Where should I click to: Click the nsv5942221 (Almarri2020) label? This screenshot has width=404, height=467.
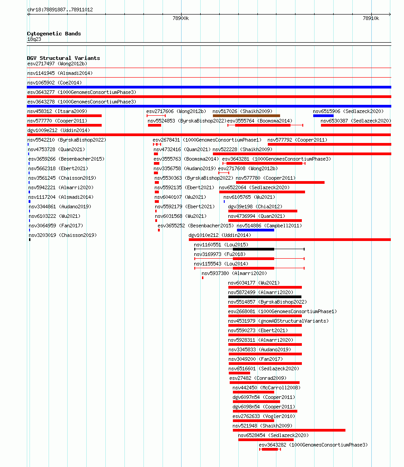[61, 187]
